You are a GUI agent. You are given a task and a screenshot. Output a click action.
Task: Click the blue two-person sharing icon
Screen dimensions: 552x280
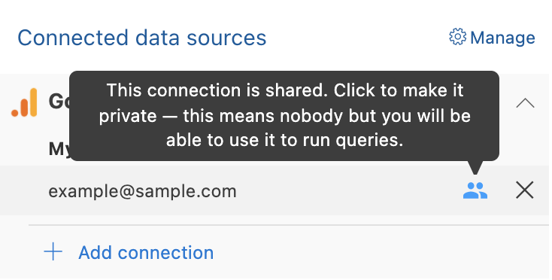(x=475, y=190)
